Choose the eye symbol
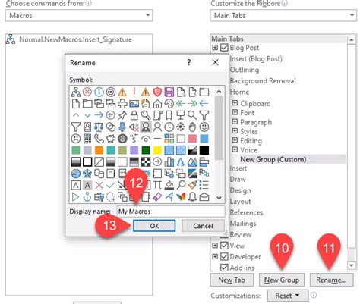The width and height of the screenshot is (360, 304). [146, 139]
